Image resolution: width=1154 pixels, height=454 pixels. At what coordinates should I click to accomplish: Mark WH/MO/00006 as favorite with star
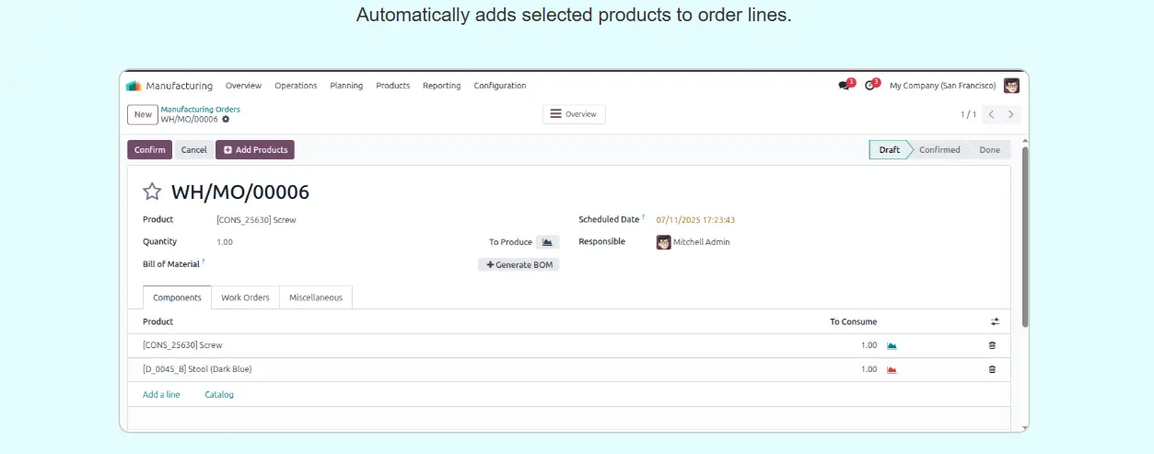[x=152, y=192]
